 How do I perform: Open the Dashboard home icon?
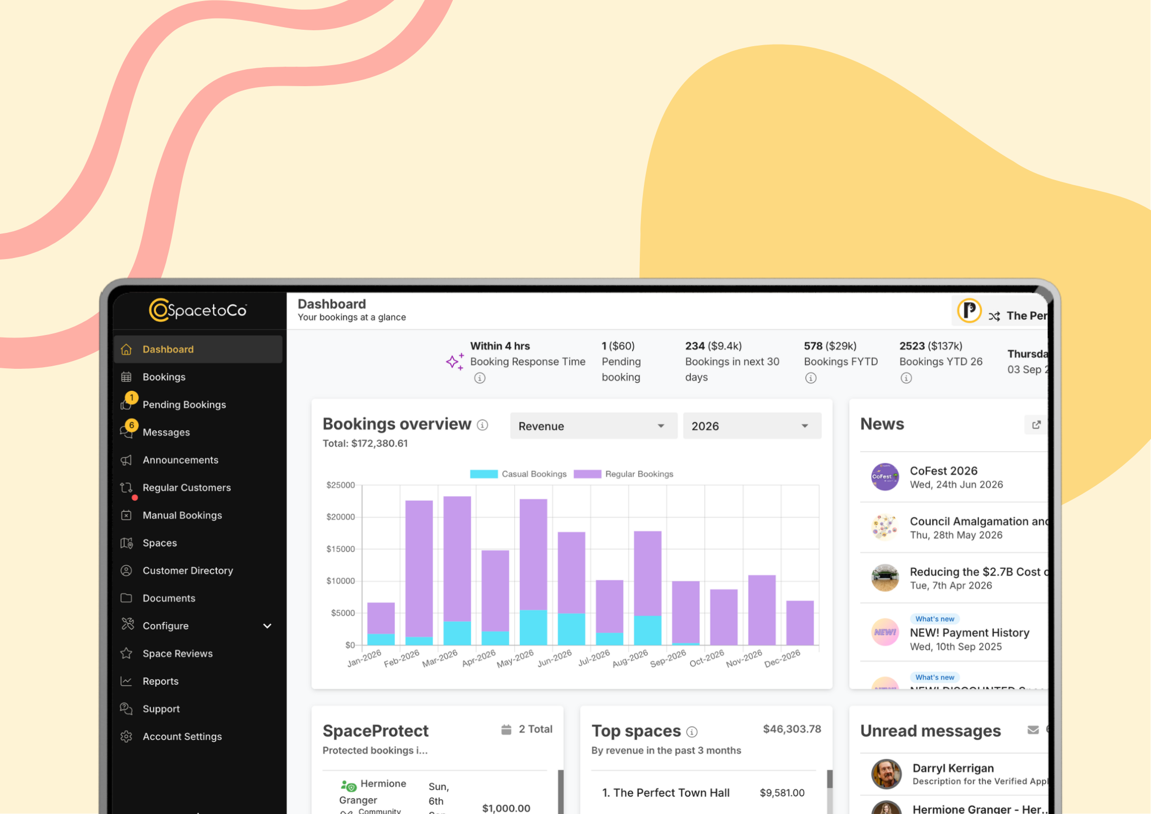tap(126, 349)
